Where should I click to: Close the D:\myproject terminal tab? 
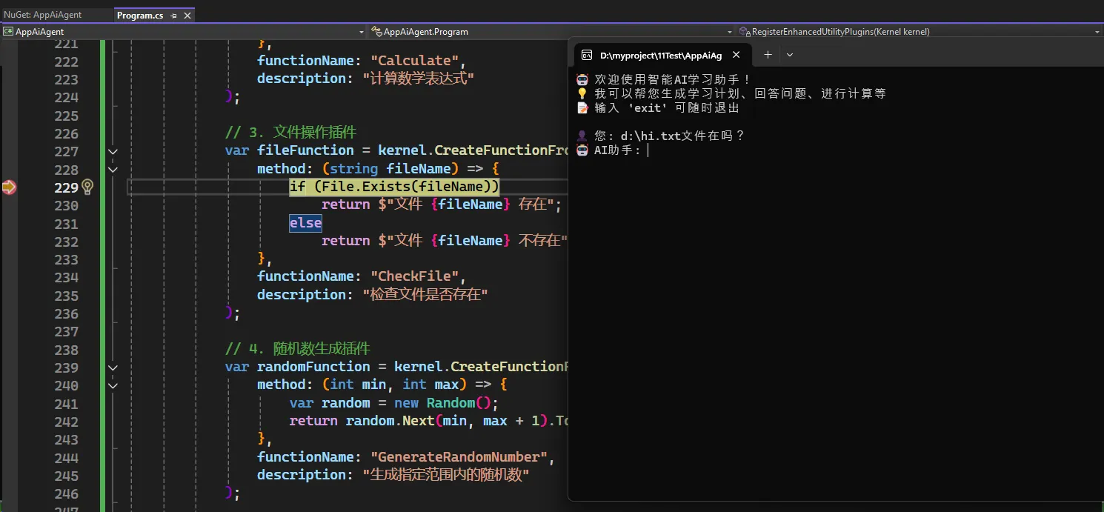736,55
